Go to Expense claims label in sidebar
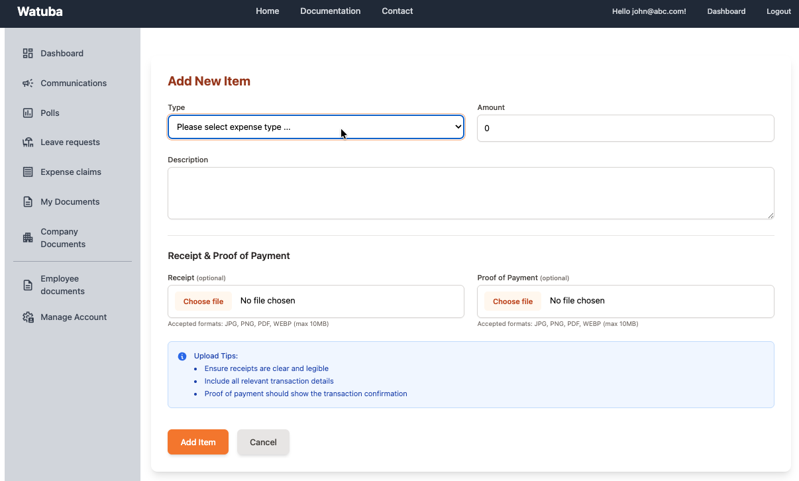The height and width of the screenshot is (481, 799). pyautogui.click(x=71, y=172)
